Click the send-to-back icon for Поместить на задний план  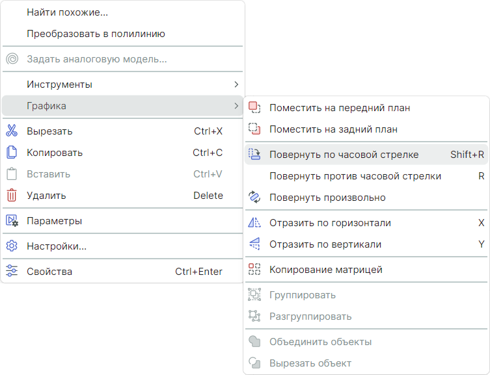[254, 129]
